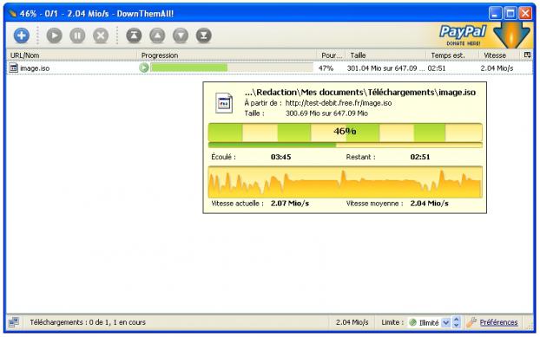
Task: Click the image.iso green progress bar
Action: [232, 68]
